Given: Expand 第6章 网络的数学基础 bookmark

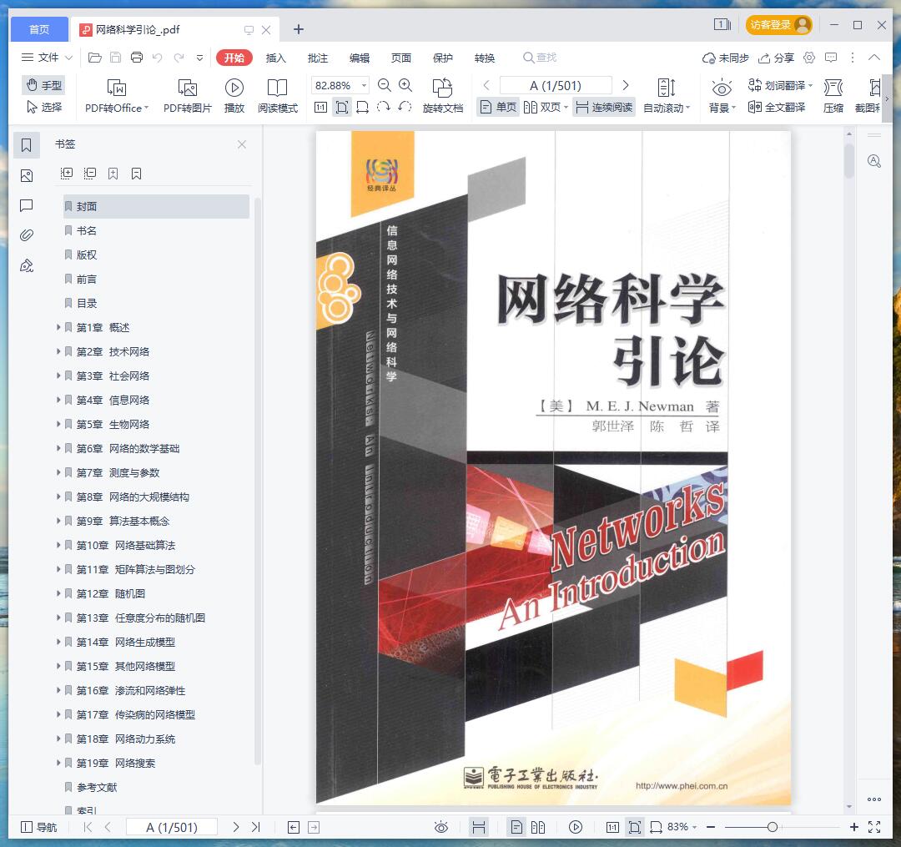Looking at the screenshot, I should click(58, 448).
